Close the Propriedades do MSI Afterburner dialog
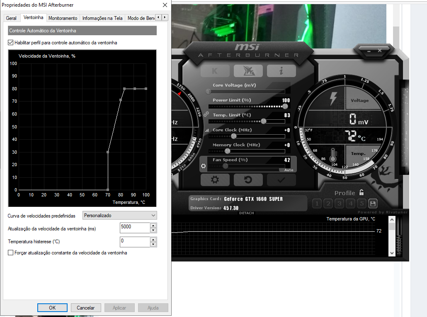Image resolution: width=427 pixels, height=317 pixels. pyautogui.click(x=165, y=5)
